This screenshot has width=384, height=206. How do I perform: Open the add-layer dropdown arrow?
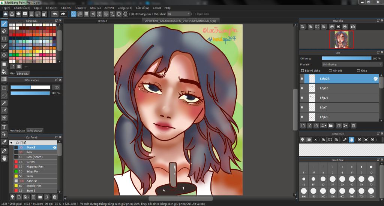click(x=325, y=126)
